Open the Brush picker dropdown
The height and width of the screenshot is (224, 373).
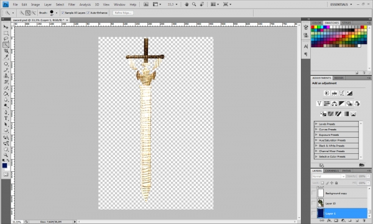(57, 13)
